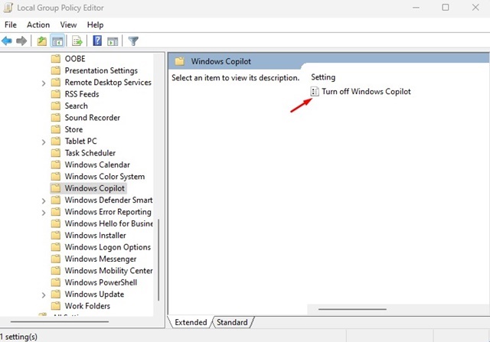Open the Help menu
The width and height of the screenshot is (490, 342).
click(x=95, y=24)
